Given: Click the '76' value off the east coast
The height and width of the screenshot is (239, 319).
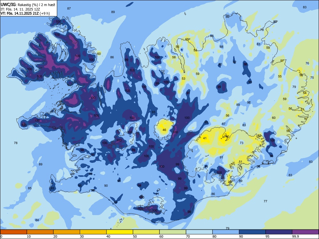Looking at the screenshot, I should 307,63.
